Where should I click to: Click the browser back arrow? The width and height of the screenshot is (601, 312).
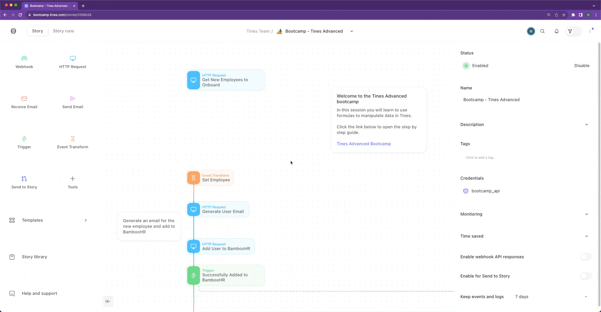(x=5, y=15)
